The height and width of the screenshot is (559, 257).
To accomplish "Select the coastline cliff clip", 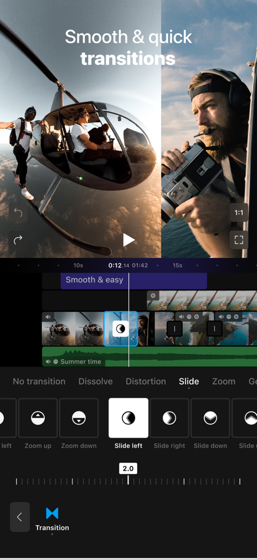I will tap(194, 329).
